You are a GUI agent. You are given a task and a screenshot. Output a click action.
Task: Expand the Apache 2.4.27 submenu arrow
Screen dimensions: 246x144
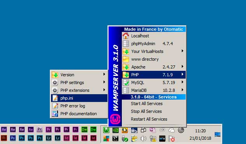pos(182,67)
